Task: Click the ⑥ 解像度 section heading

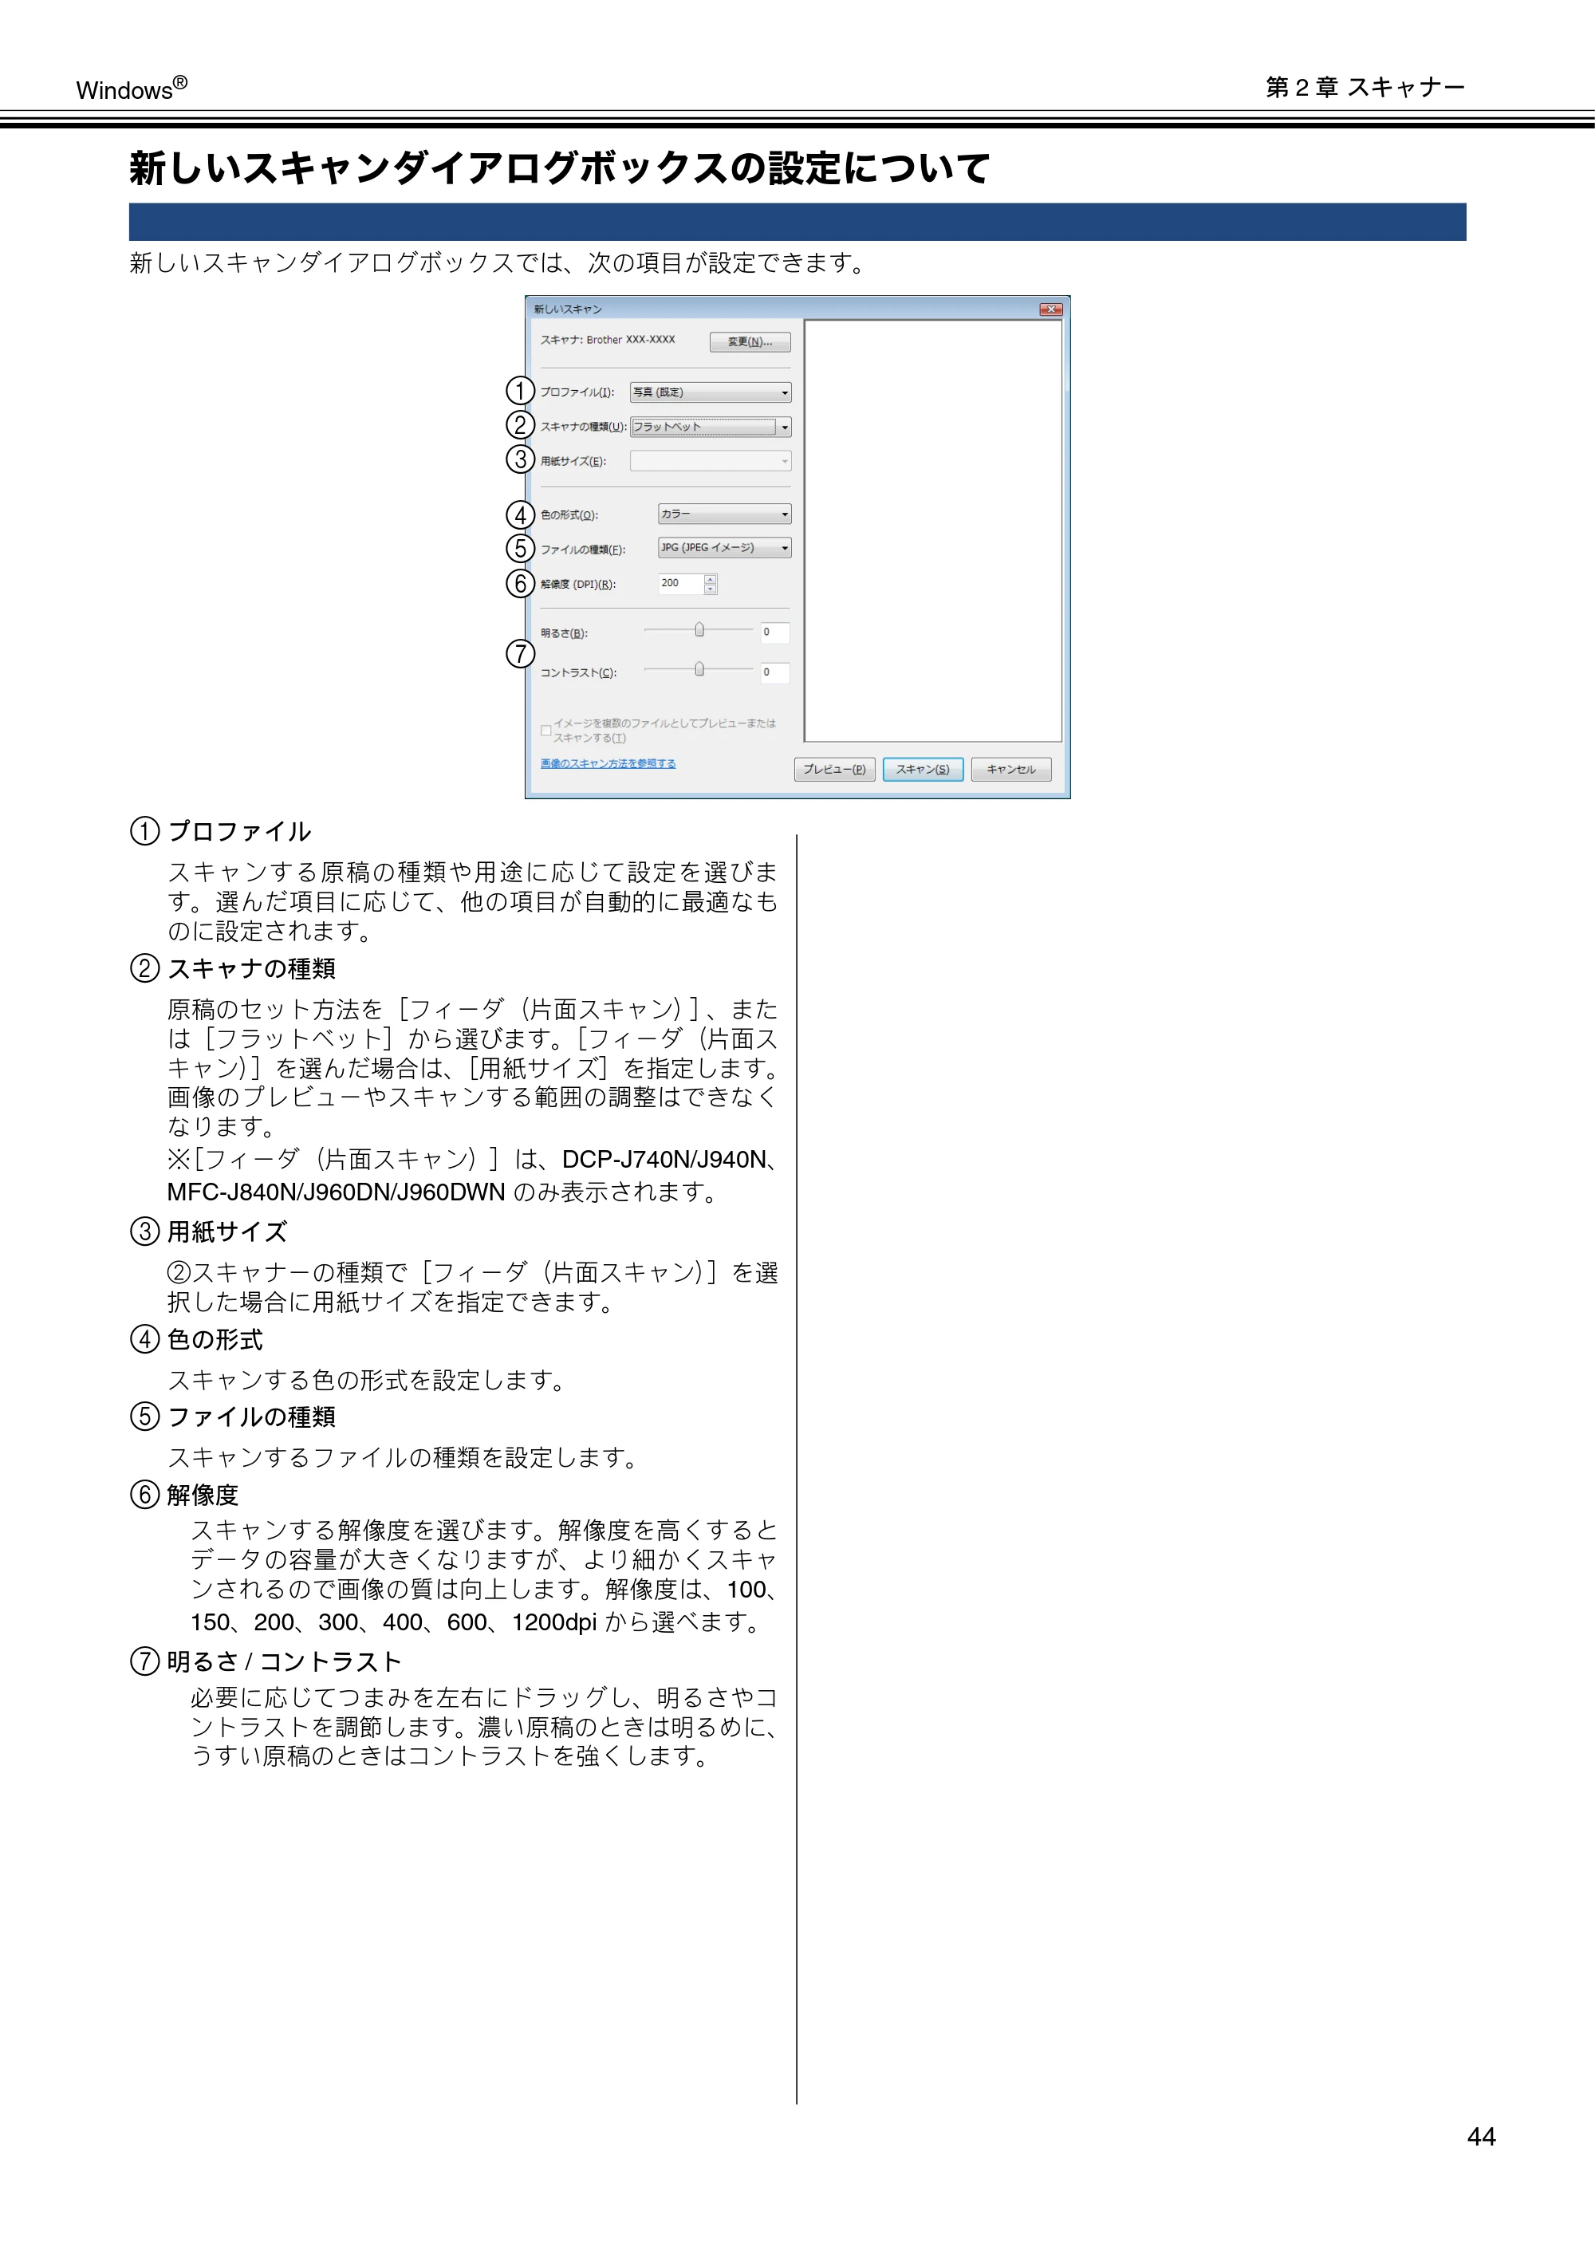Action: coord(185,1495)
